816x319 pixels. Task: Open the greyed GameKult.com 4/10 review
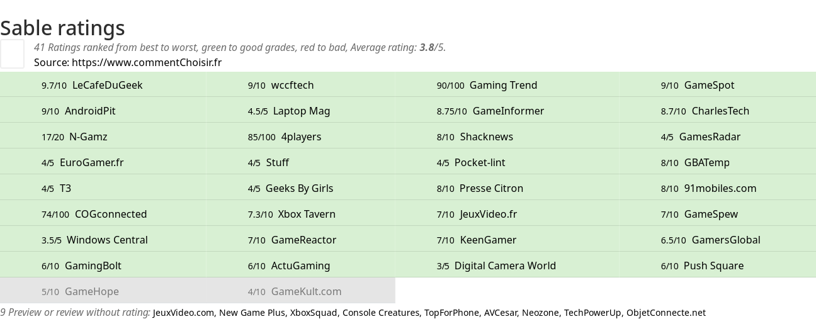(295, 291)
